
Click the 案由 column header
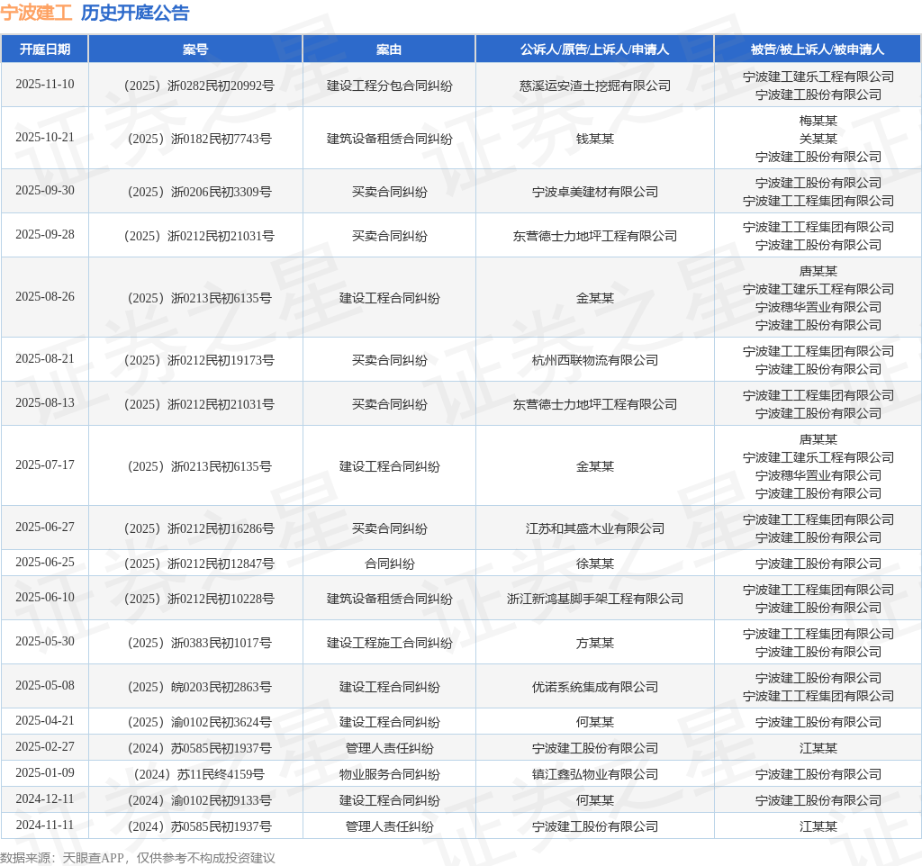pyautogui.click(x=389, y=49)
